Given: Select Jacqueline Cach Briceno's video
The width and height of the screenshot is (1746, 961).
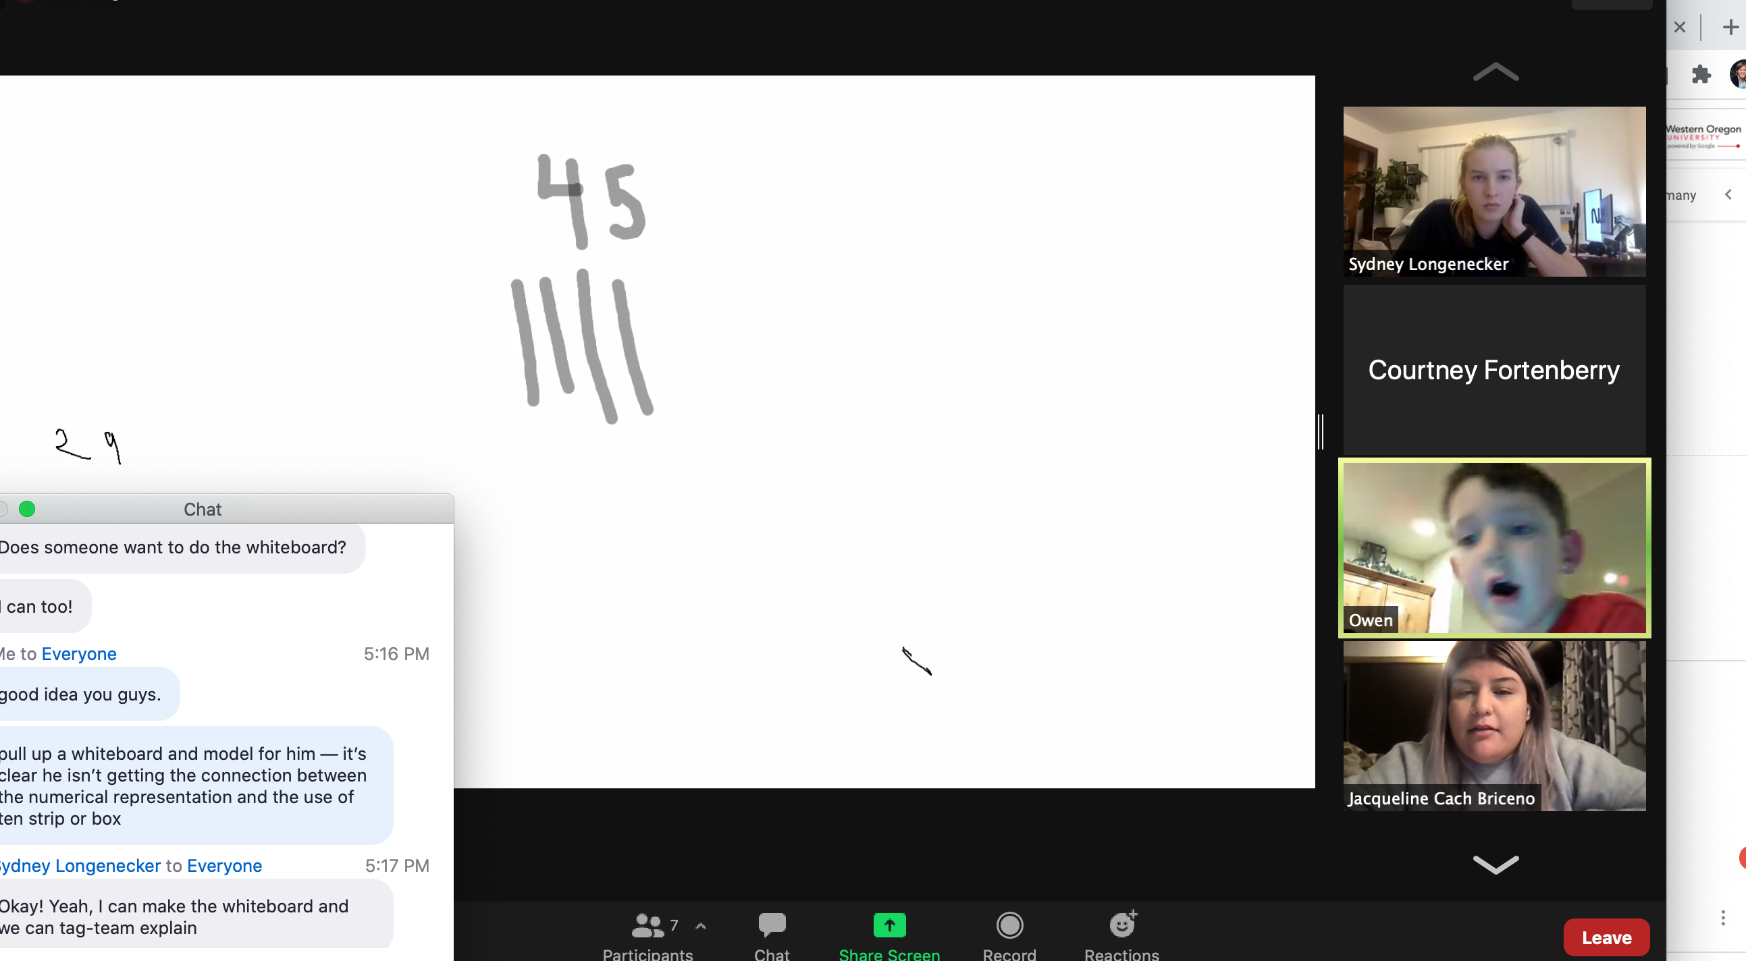Looking at the screenshot, I should (x=1494, y=725).
